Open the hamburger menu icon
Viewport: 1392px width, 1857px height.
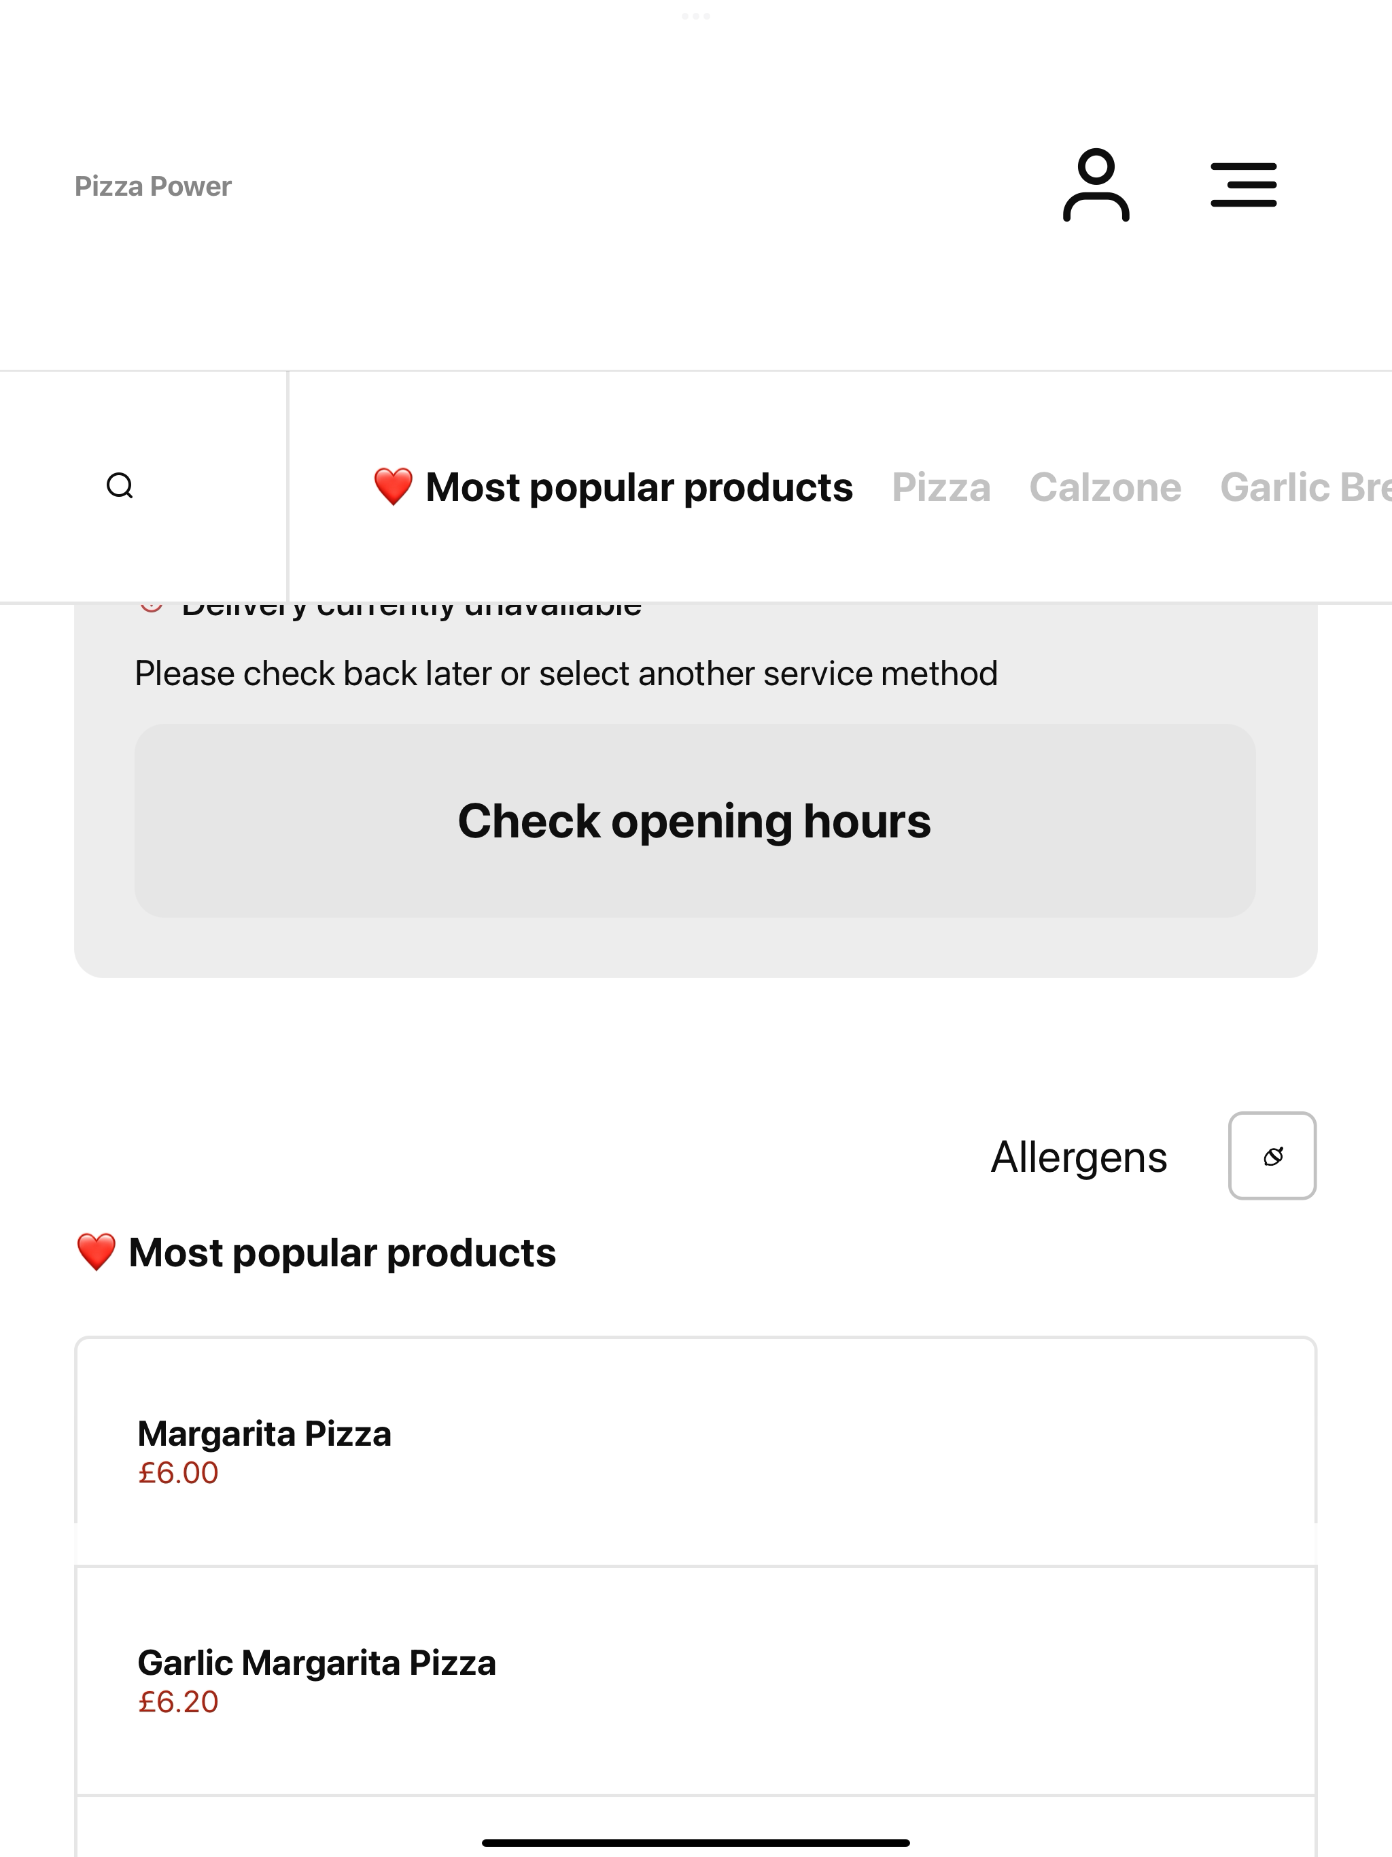click(x=1243, y=185)
